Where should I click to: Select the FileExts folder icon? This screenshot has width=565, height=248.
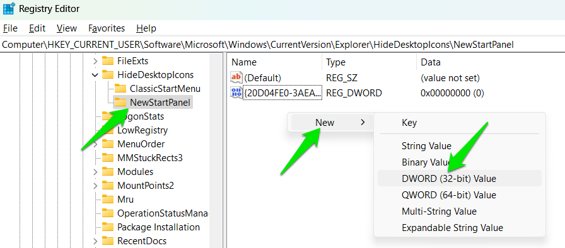[x=108, y=61]
